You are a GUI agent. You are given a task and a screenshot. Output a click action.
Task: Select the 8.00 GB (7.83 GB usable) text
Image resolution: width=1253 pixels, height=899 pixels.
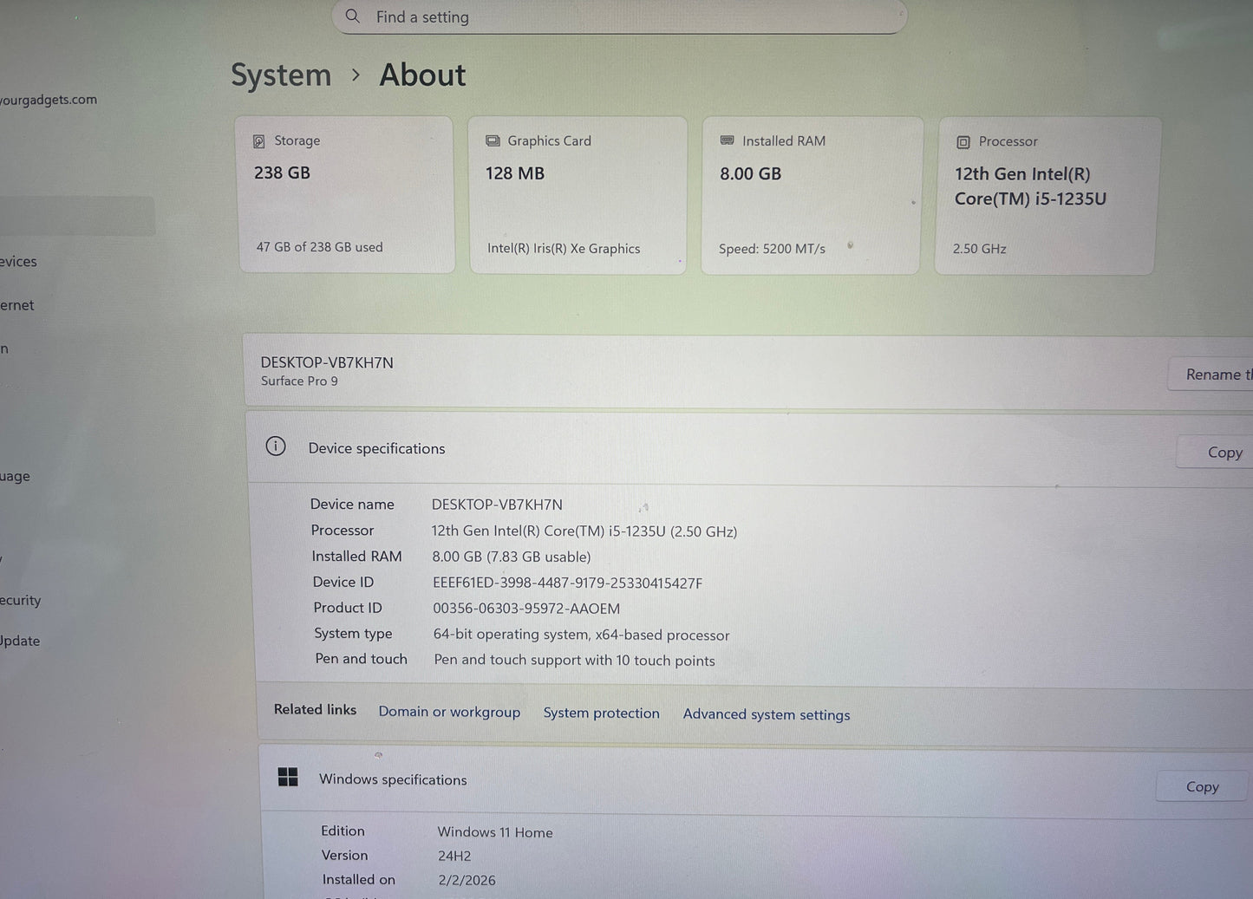512,557
